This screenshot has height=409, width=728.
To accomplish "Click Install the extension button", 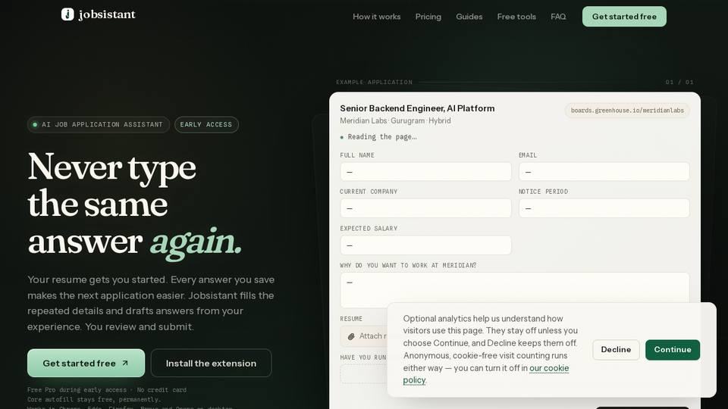I will [212, 363].
